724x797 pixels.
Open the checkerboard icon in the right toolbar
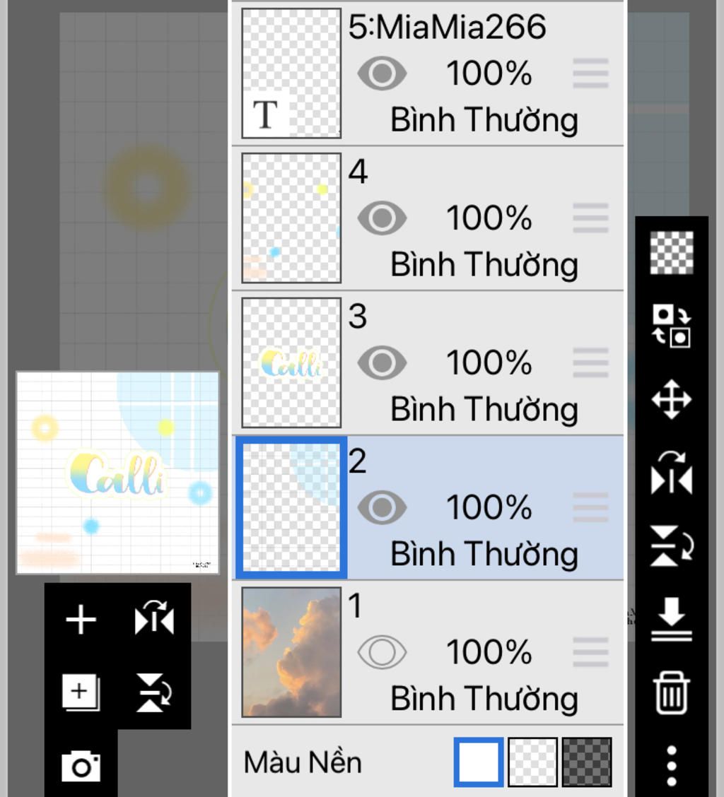click(x=672, y=253)
